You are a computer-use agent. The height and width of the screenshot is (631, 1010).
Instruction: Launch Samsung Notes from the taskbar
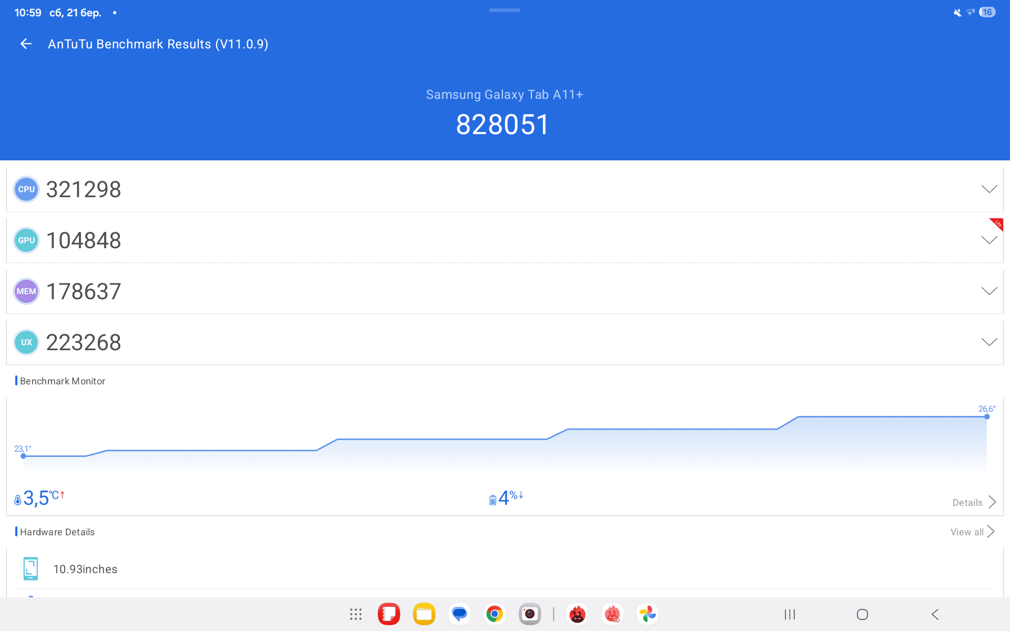click(389, 614)
